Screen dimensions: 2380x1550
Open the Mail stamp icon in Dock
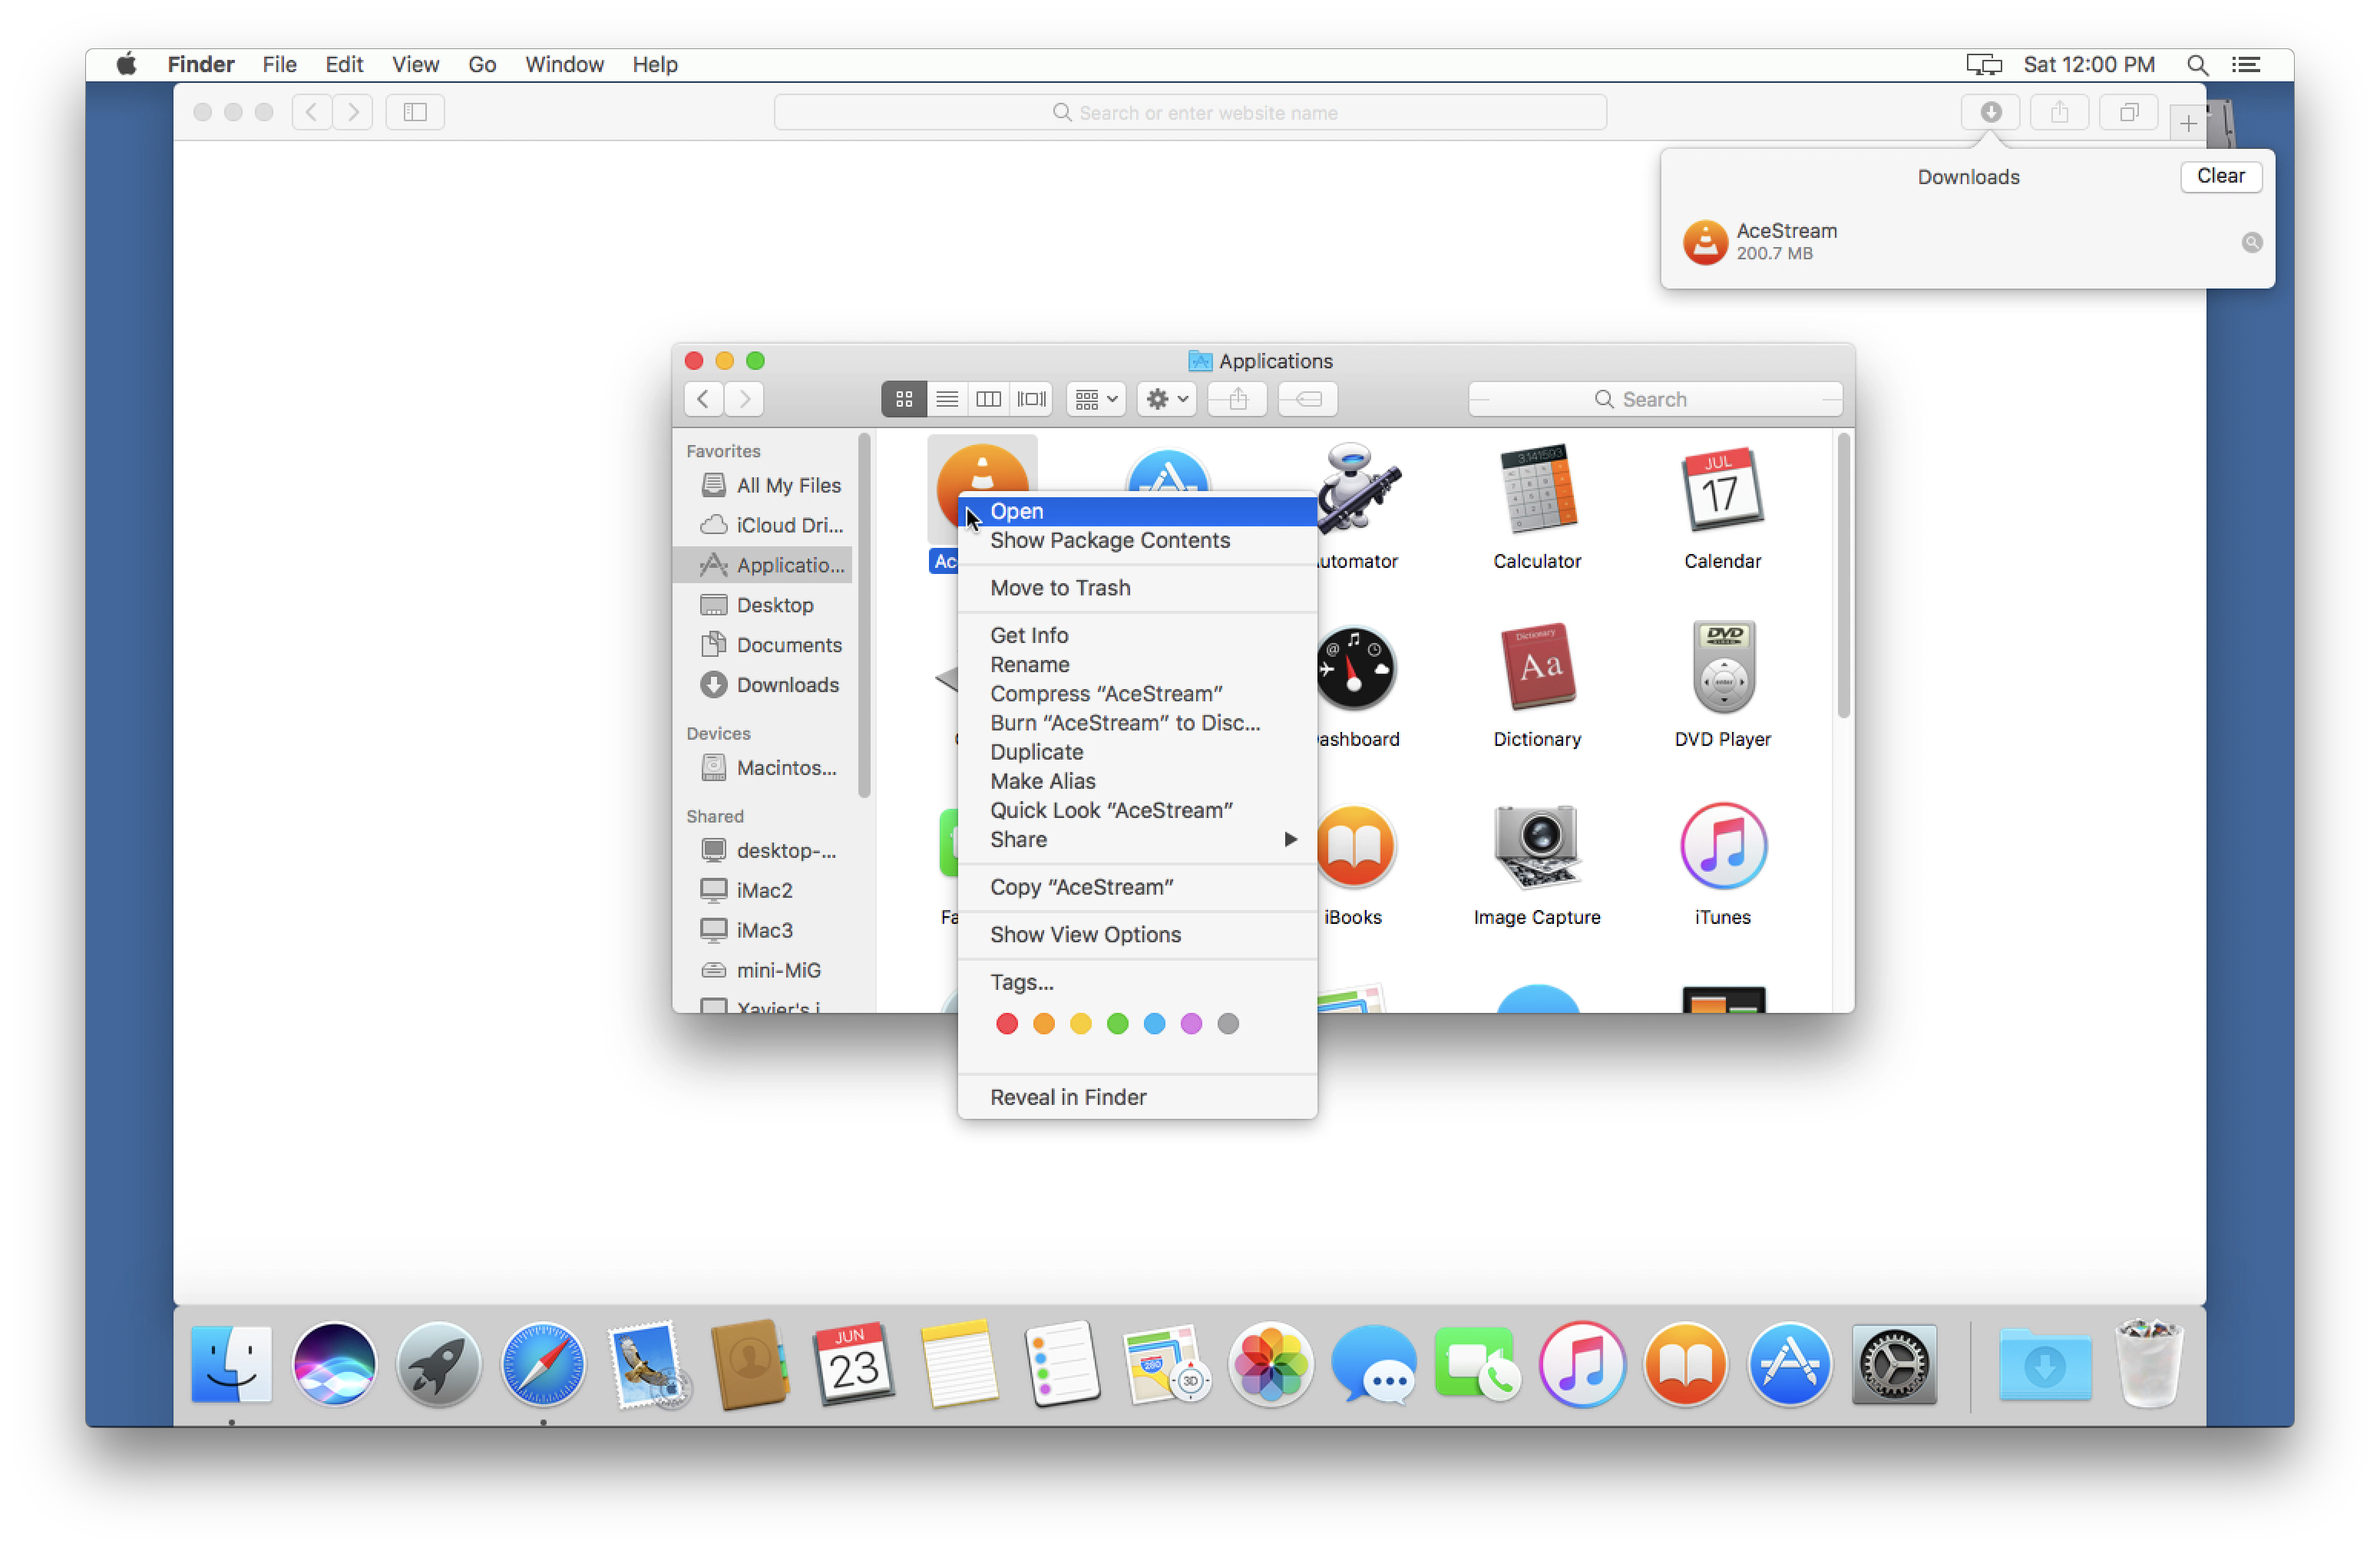(647, 1364)
